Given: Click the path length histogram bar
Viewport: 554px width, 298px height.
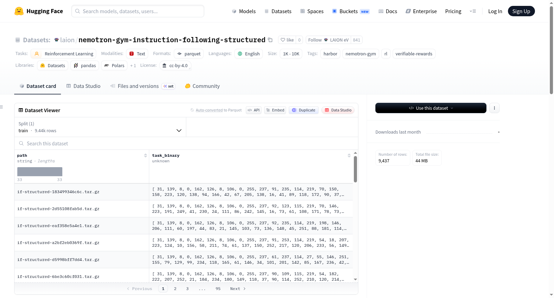Looking at the screenshot, I should (x=40, y=172).
